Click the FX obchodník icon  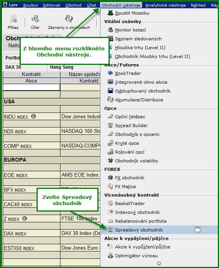[110, 178]
